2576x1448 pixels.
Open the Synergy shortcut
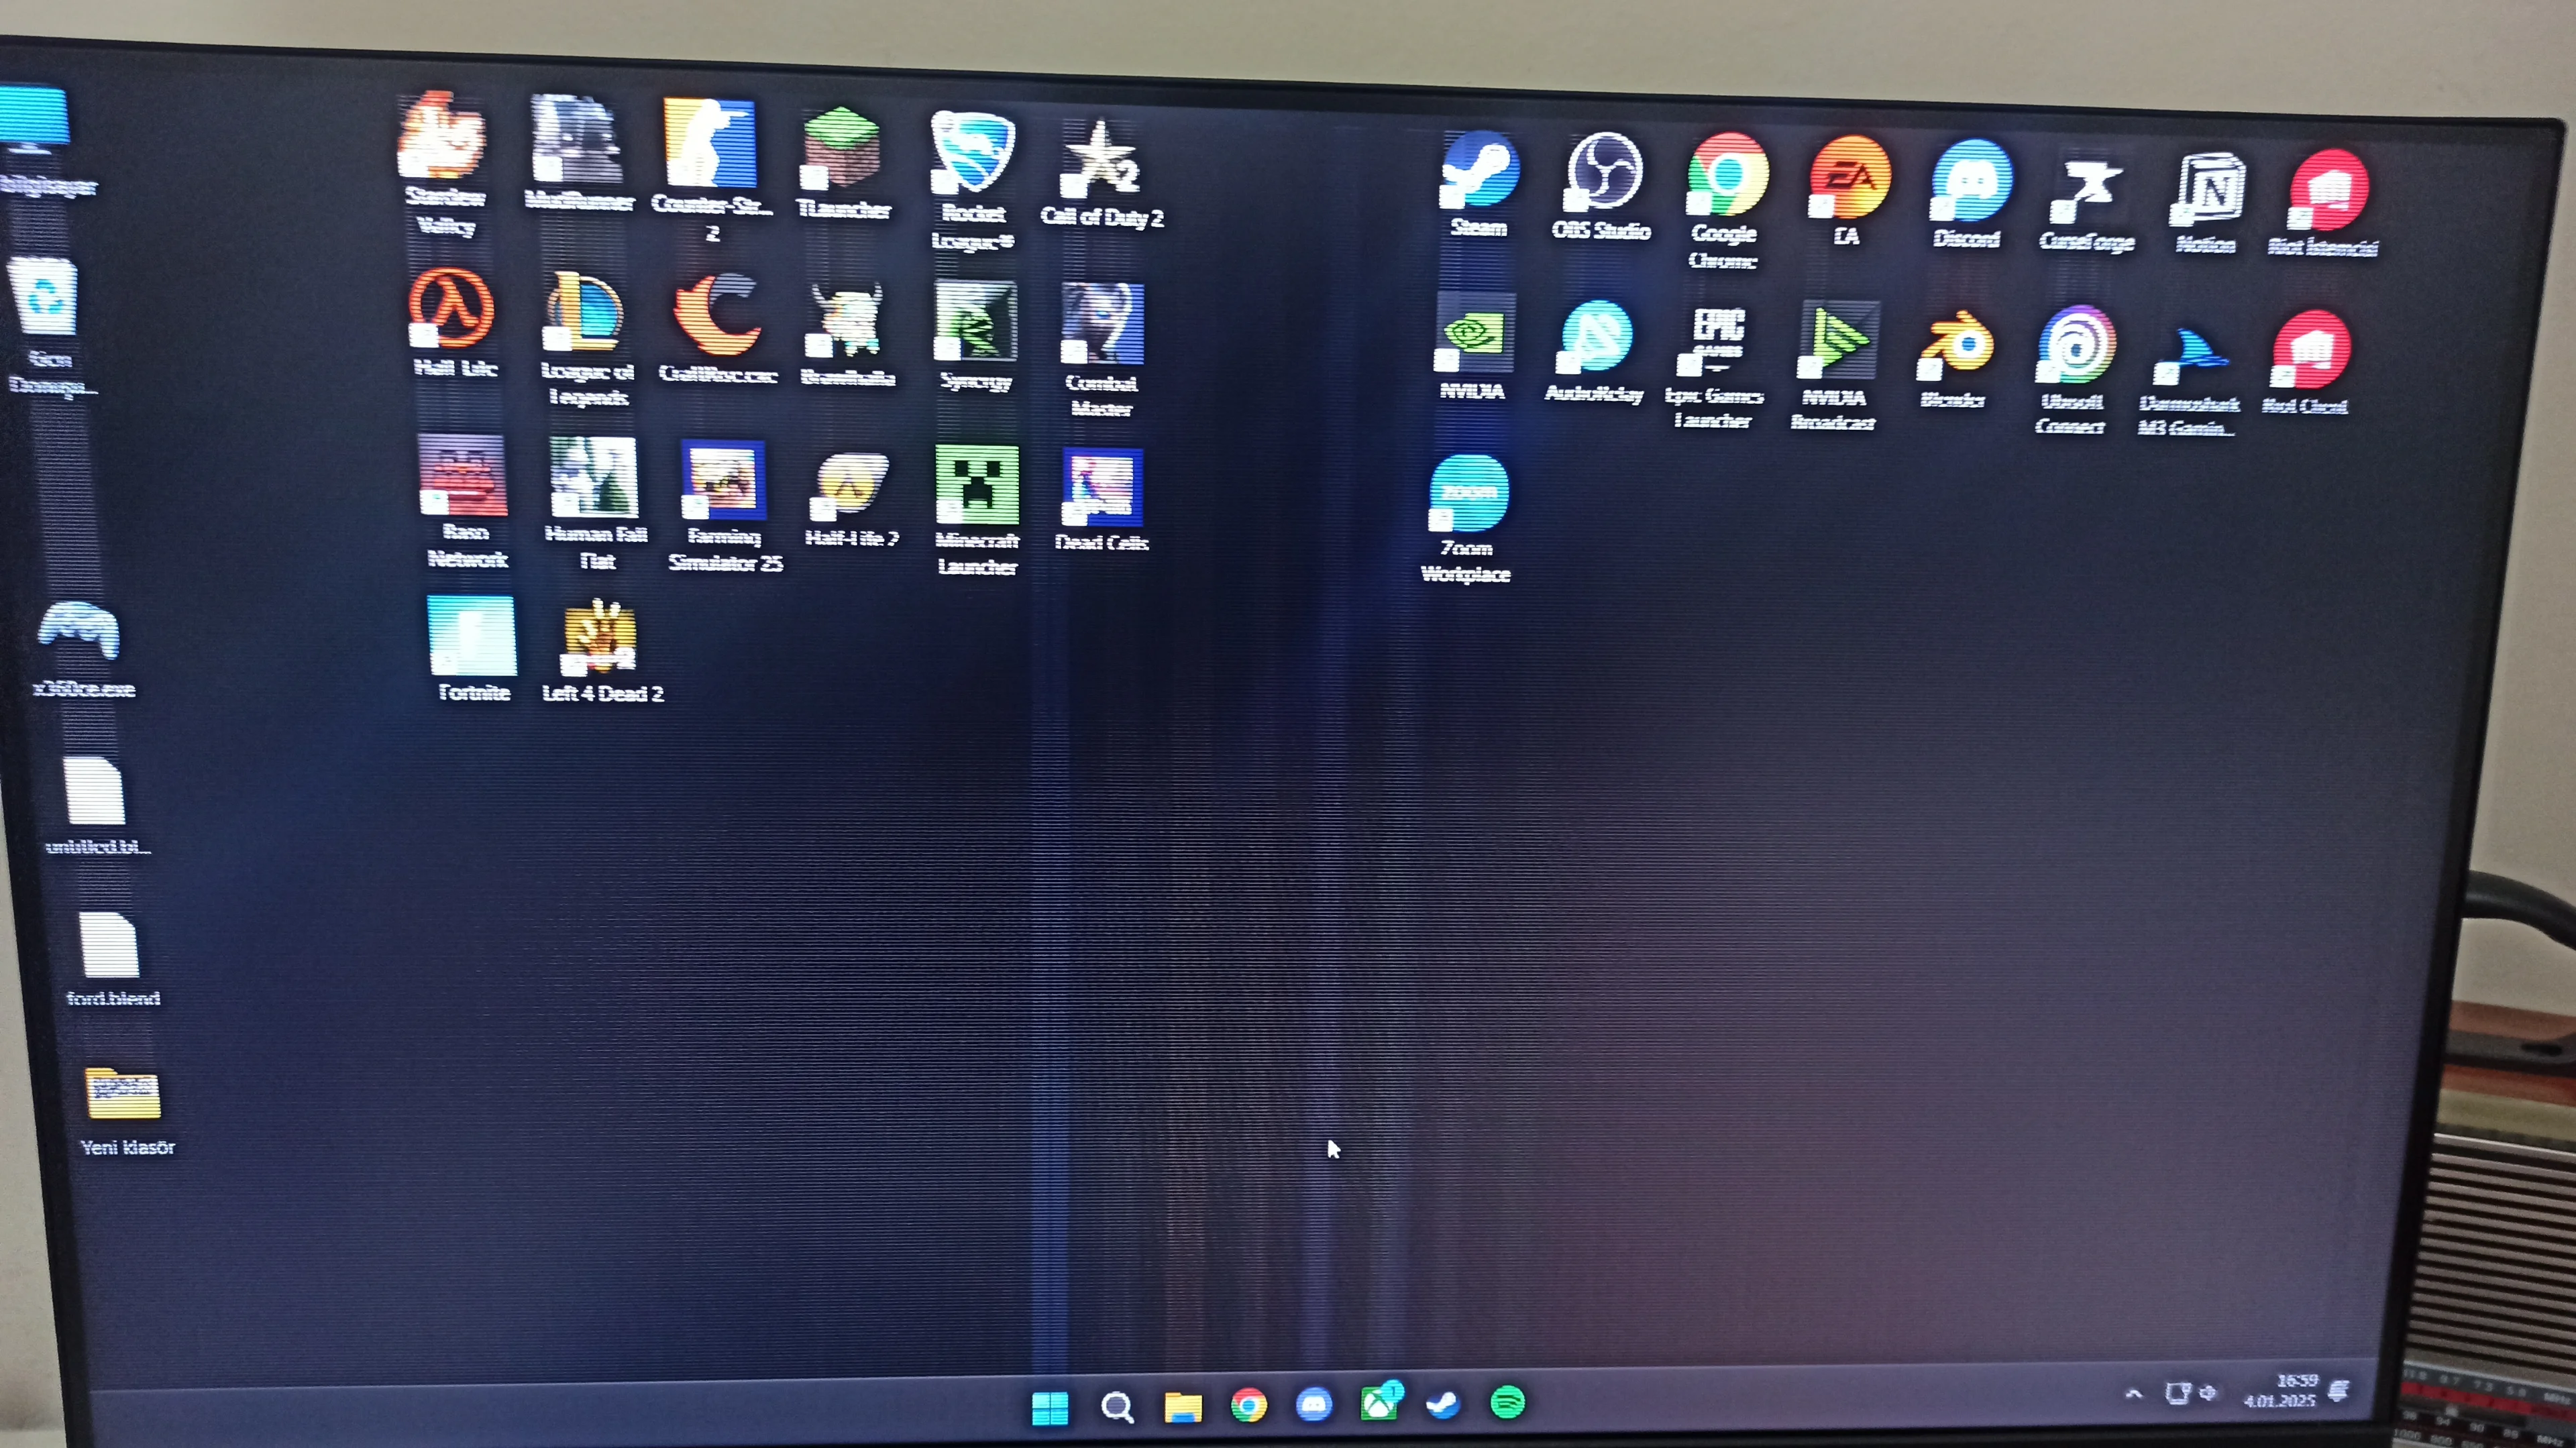pyautogui.click(x=975, y=322)
